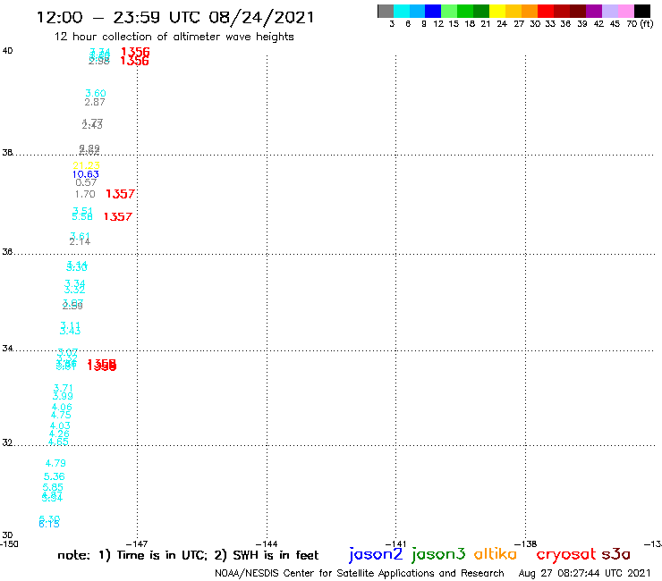The width and height of the screenshot is (662, 581).
Task: Click the blue '10.63' wave height value
Action: click(x=86, y=174)
